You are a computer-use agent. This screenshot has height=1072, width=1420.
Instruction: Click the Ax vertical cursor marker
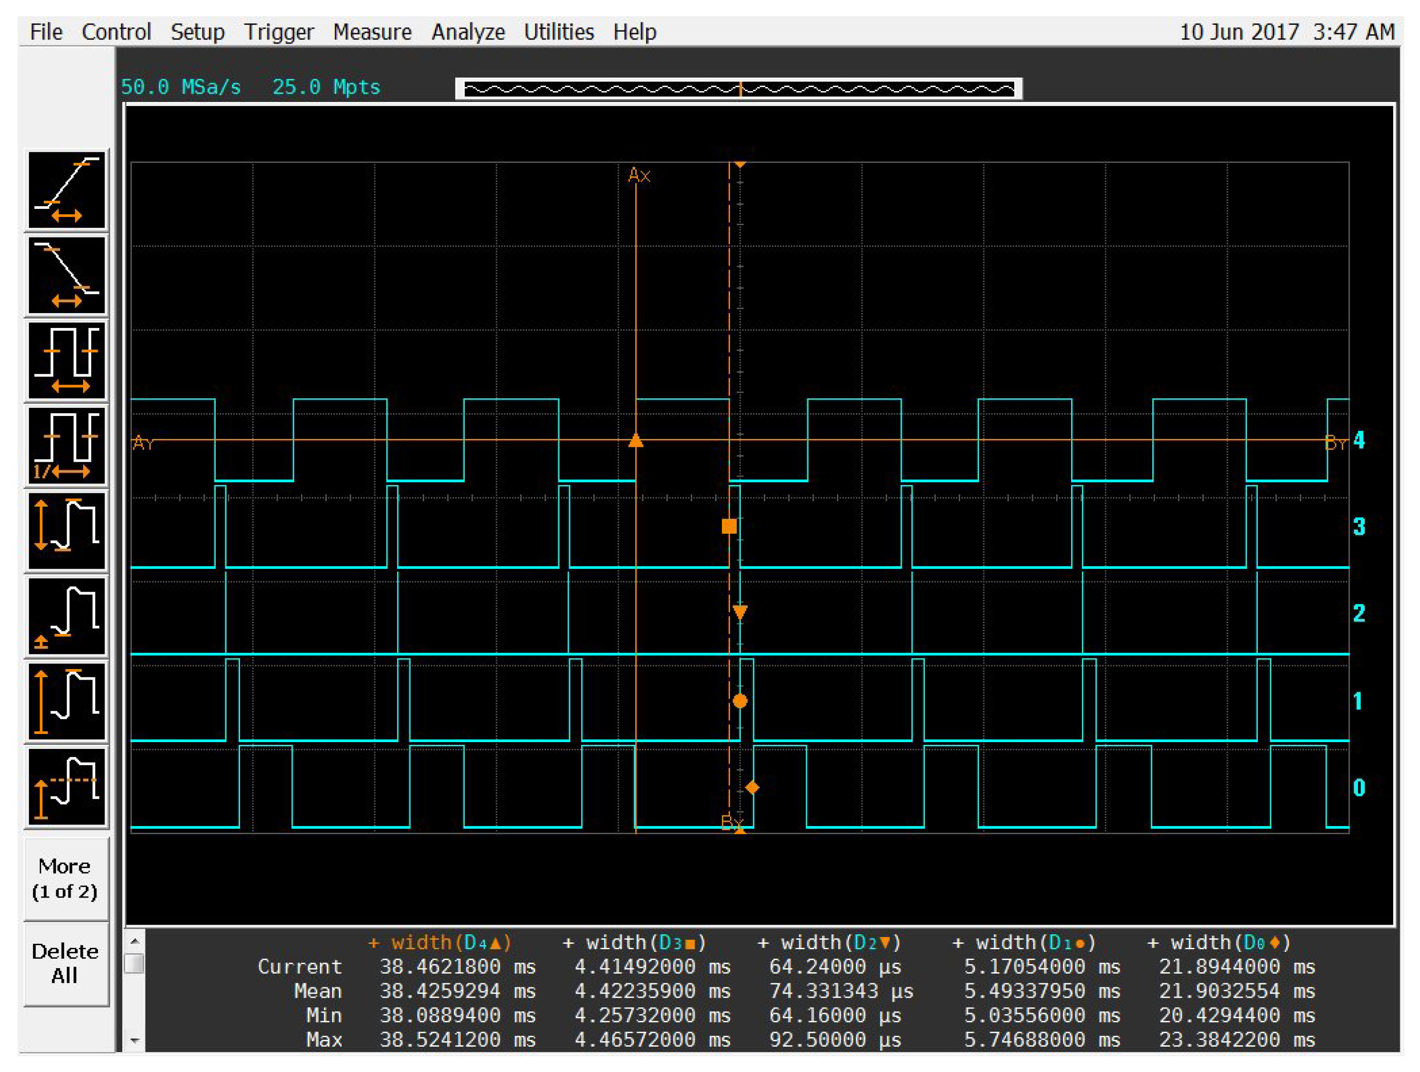click(639, 175)
